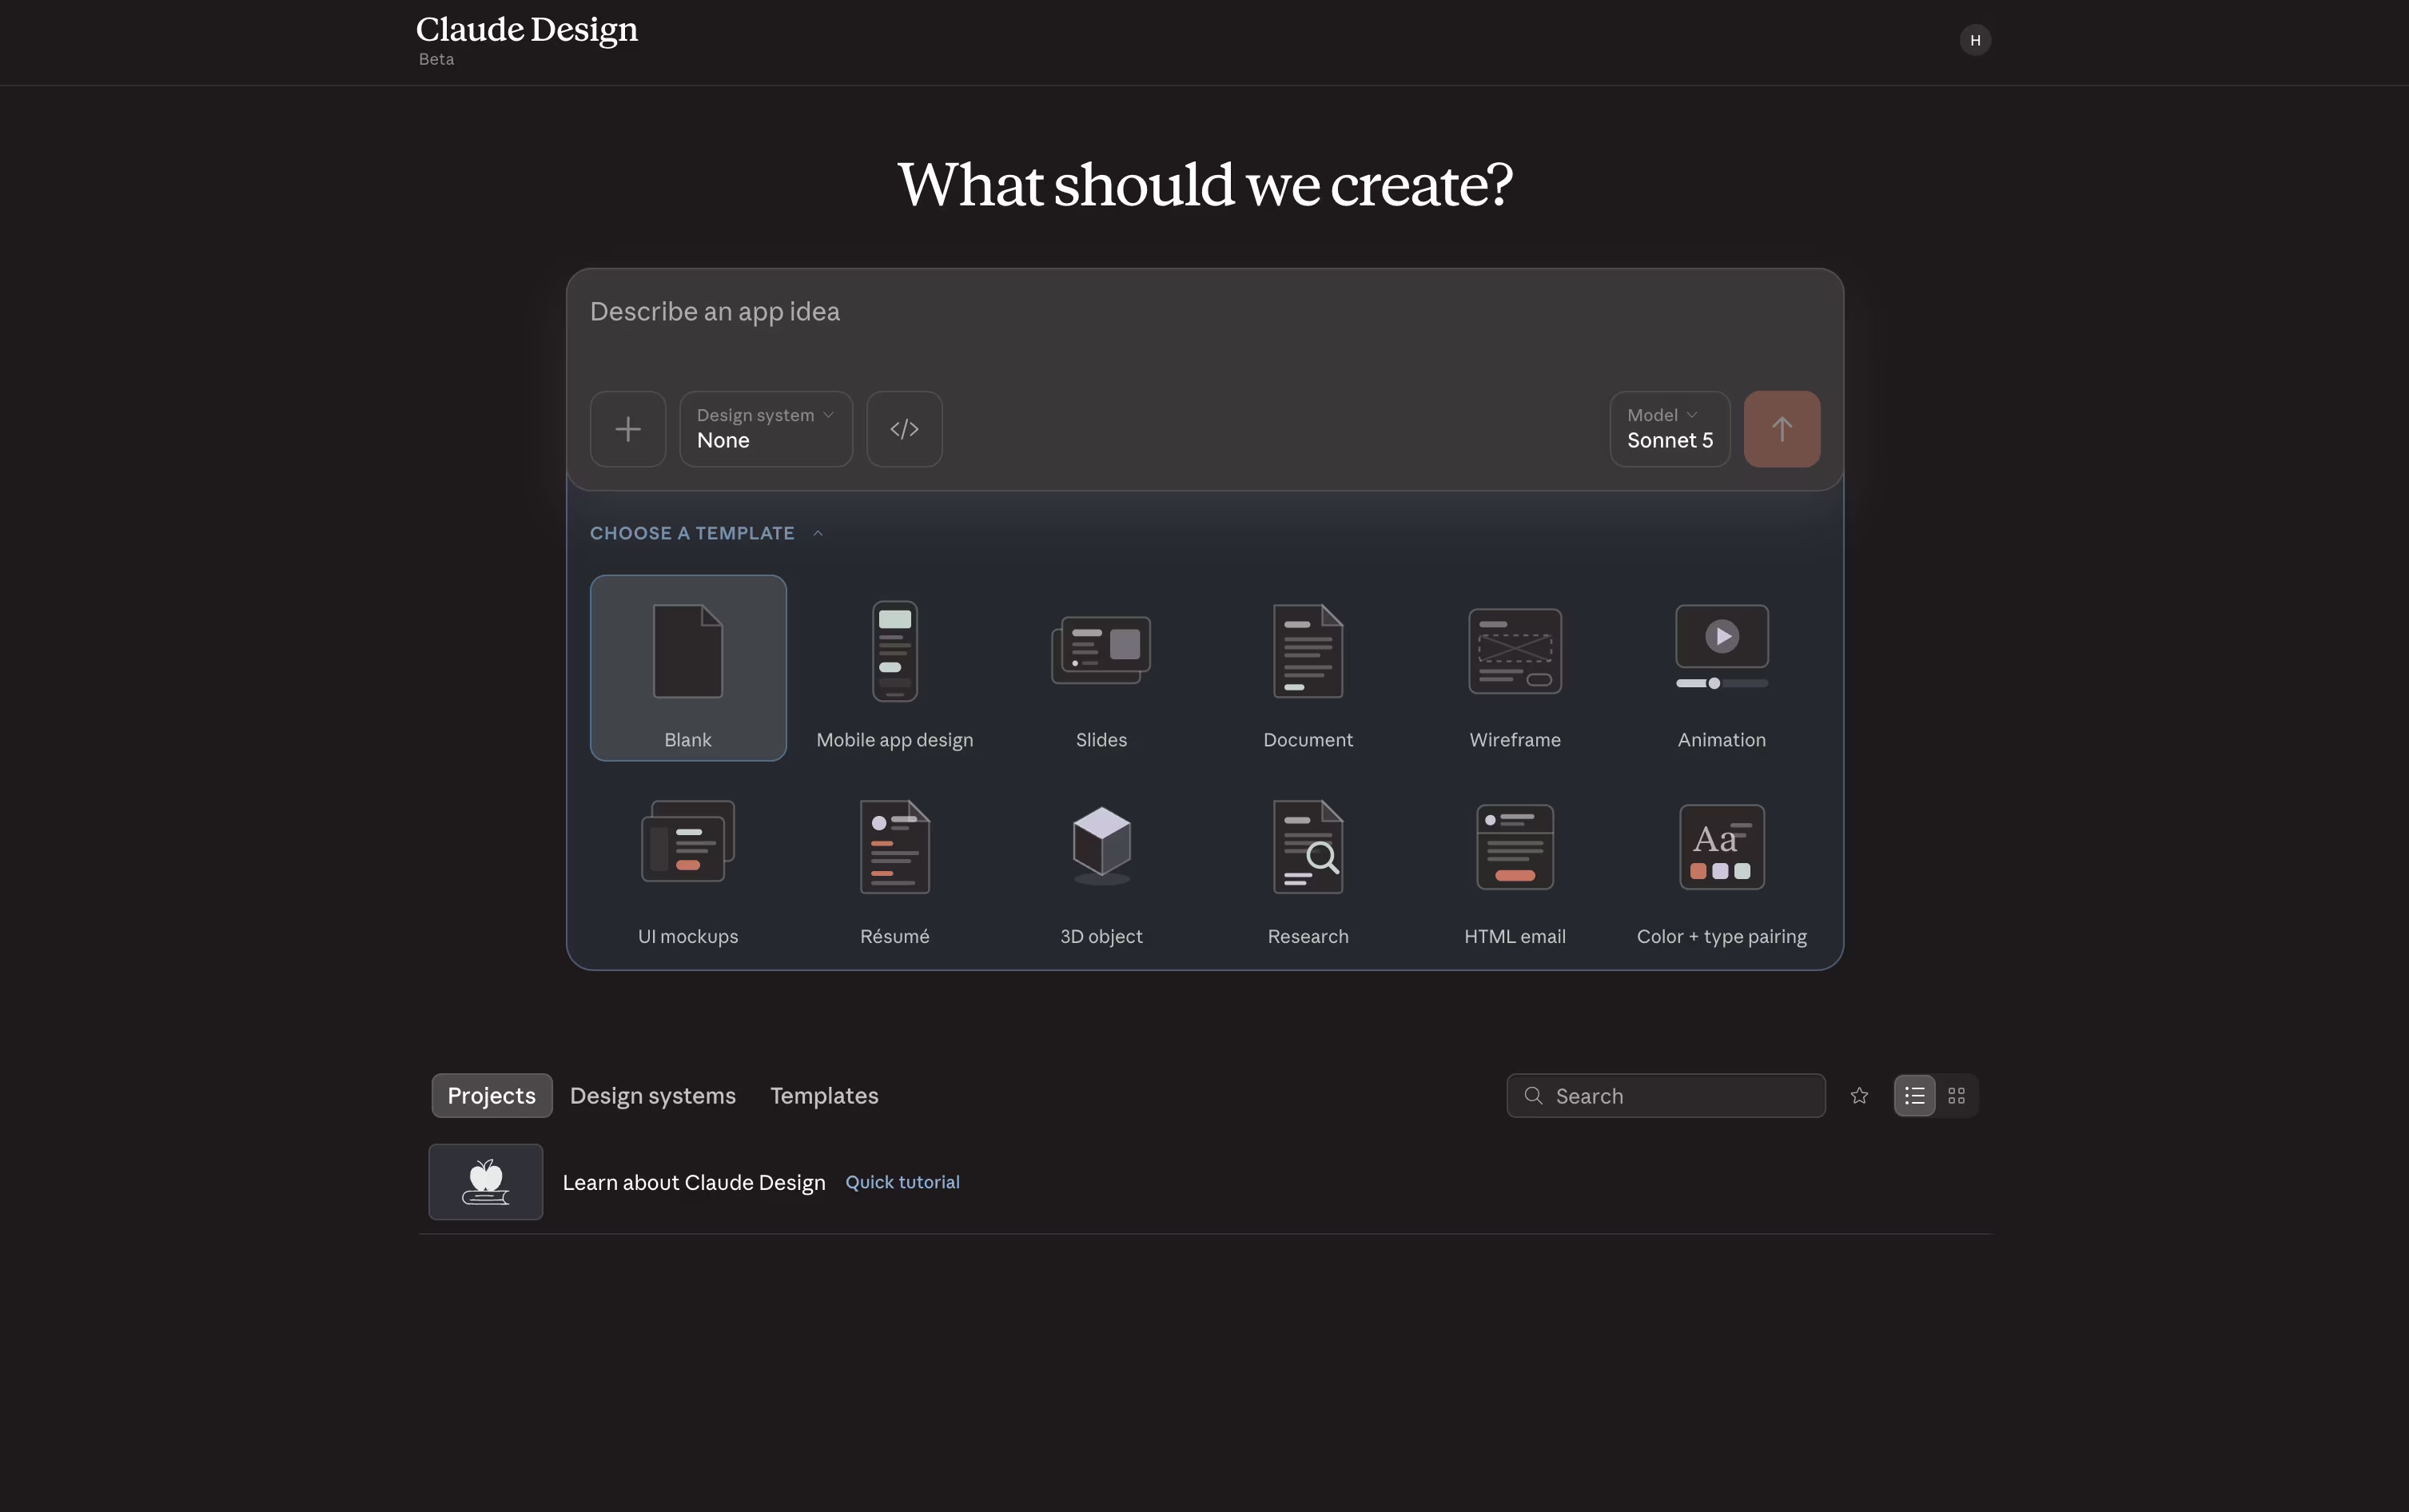Open Learn about Claude Design row
Screen dimensions: 2409x1512
point(1205,1182)
